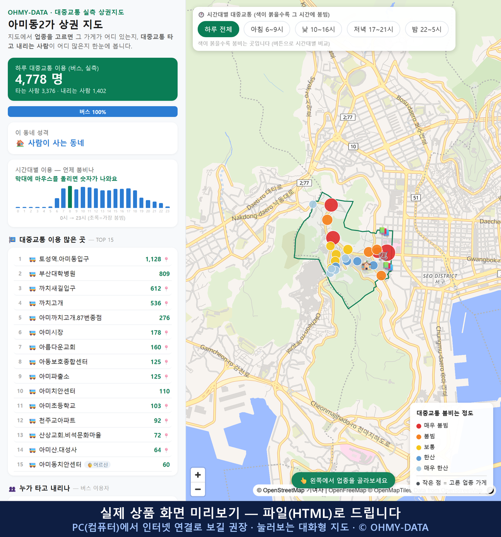Select the 아침 6~9시 time filter
The image size is (501, 537).
(267, 29)
